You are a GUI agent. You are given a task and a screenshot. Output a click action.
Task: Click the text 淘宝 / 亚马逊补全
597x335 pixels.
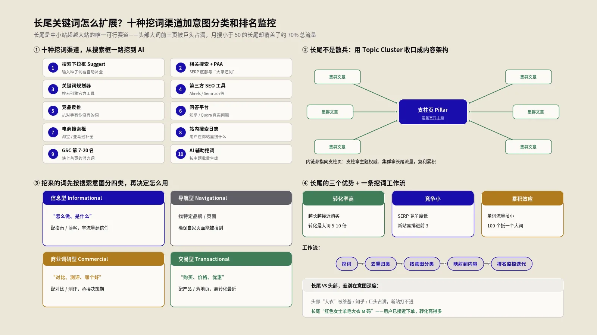click(78, 137)
